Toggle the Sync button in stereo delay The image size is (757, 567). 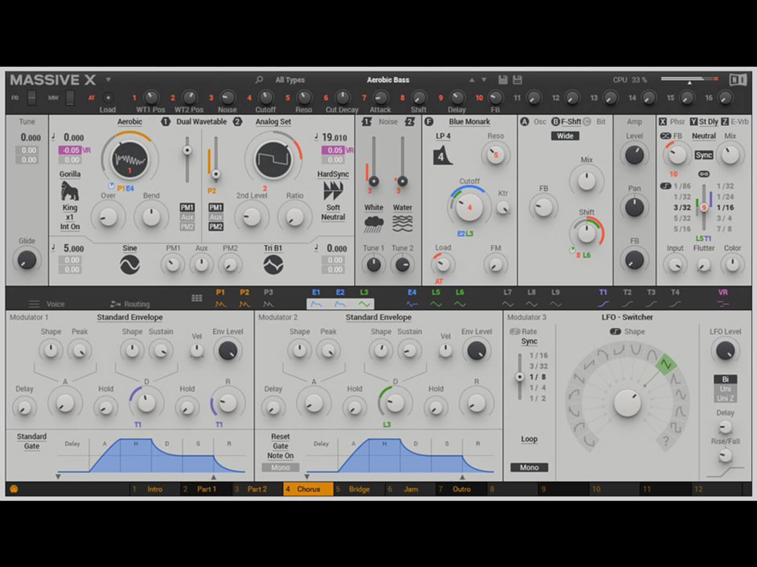coord(703,156)
